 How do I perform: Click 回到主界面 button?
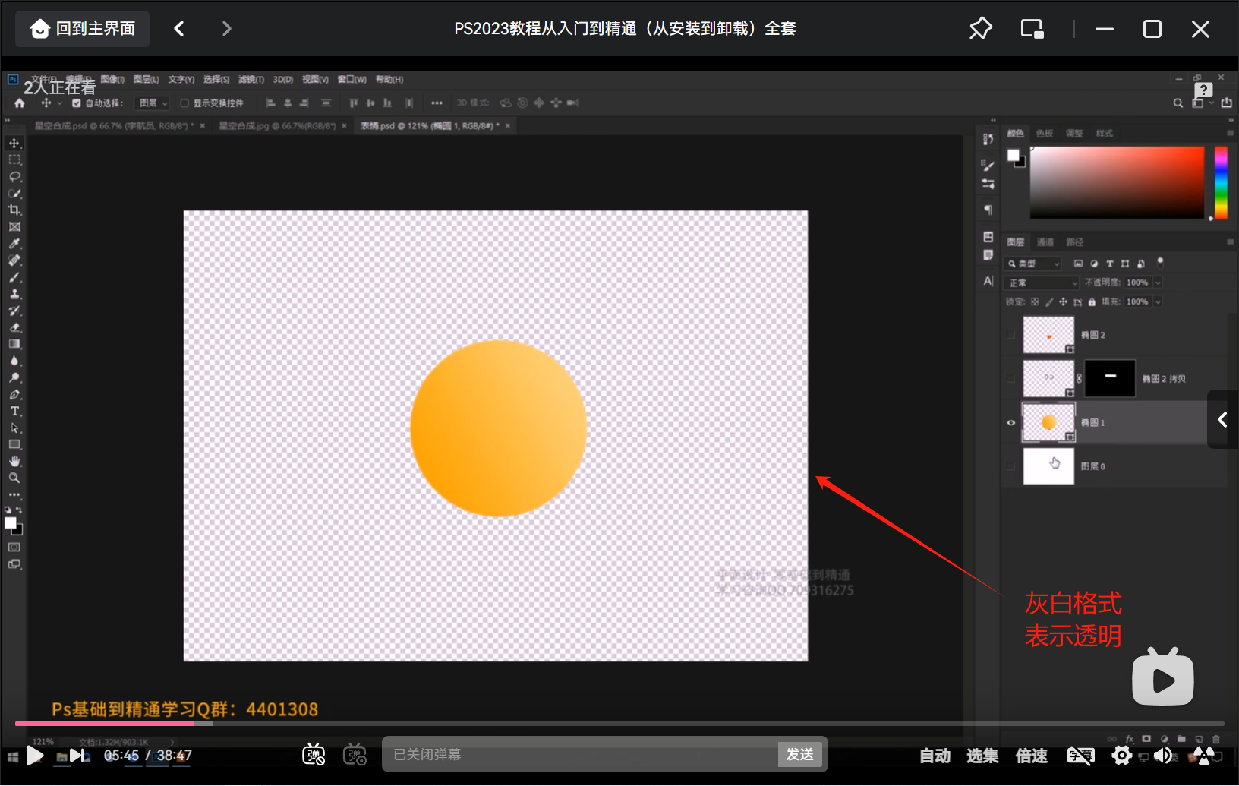click(82, 29)
